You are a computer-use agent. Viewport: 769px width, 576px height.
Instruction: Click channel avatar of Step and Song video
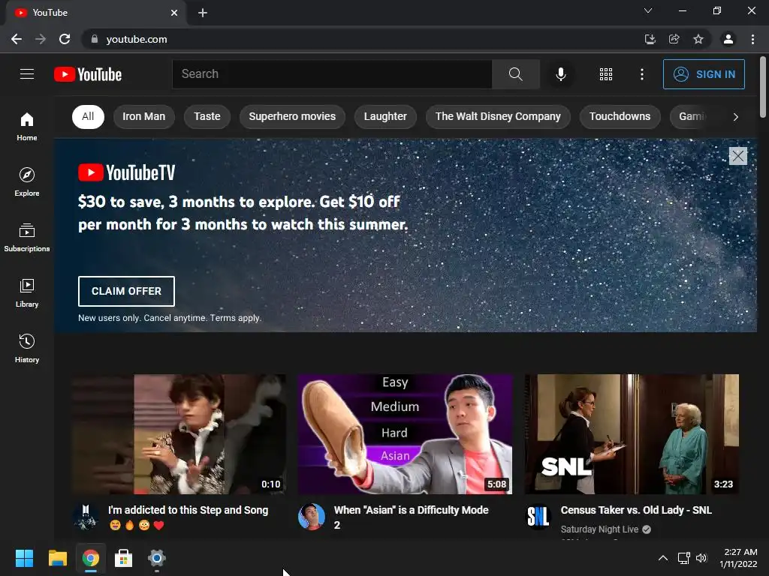86,516
